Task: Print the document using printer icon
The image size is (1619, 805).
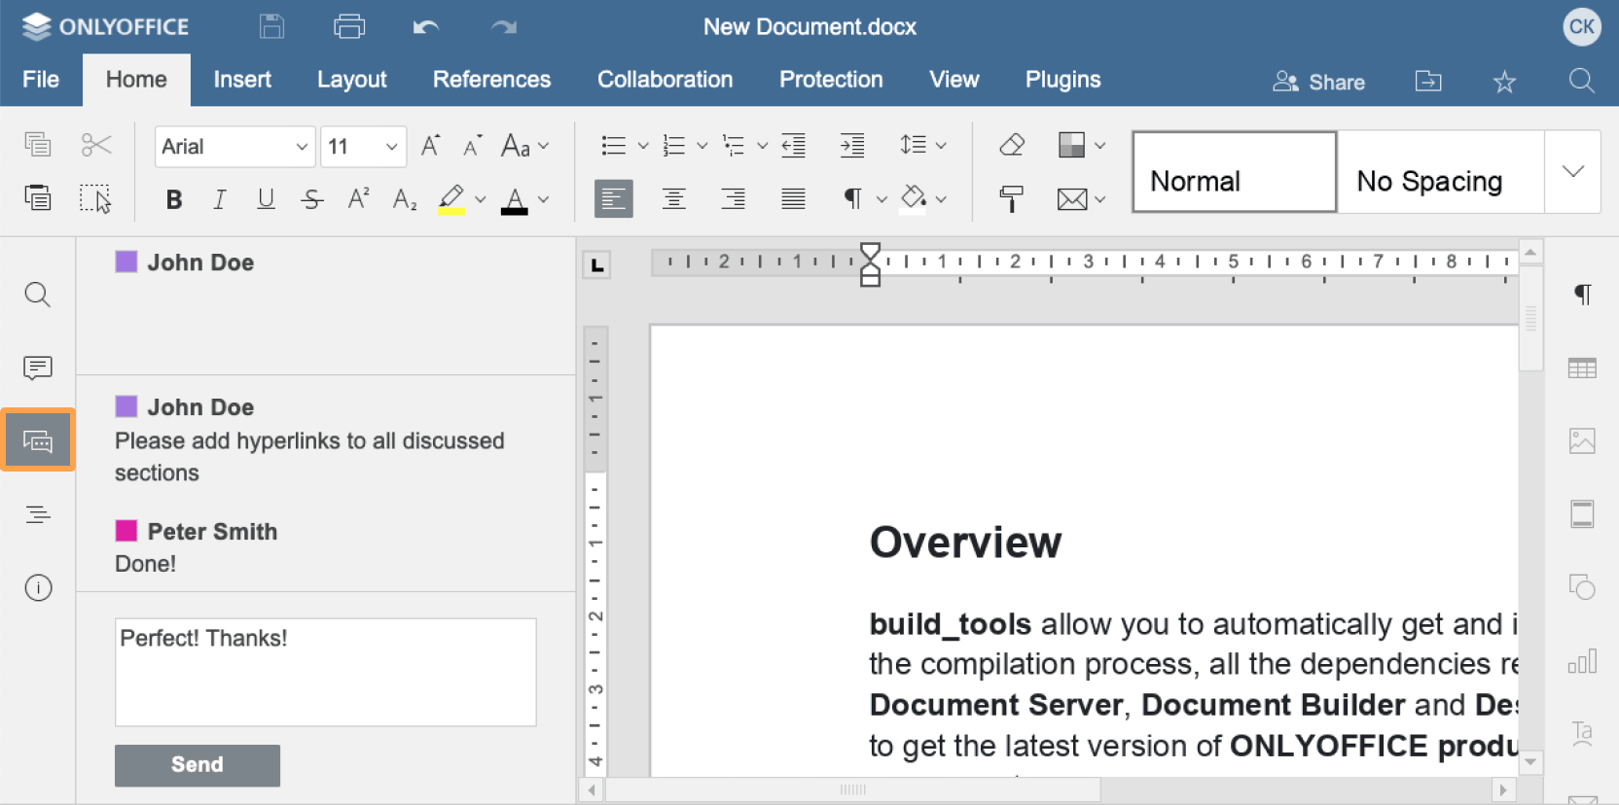Action: click(x=349, y=26)
